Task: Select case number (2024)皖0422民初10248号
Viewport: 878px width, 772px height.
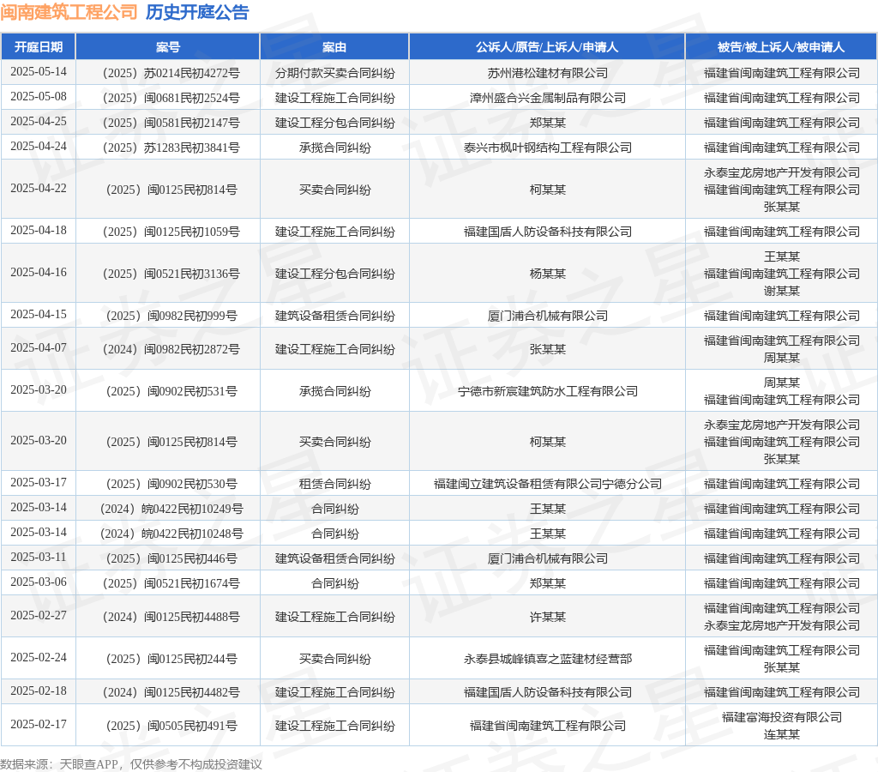Action: tap(171, 534)
